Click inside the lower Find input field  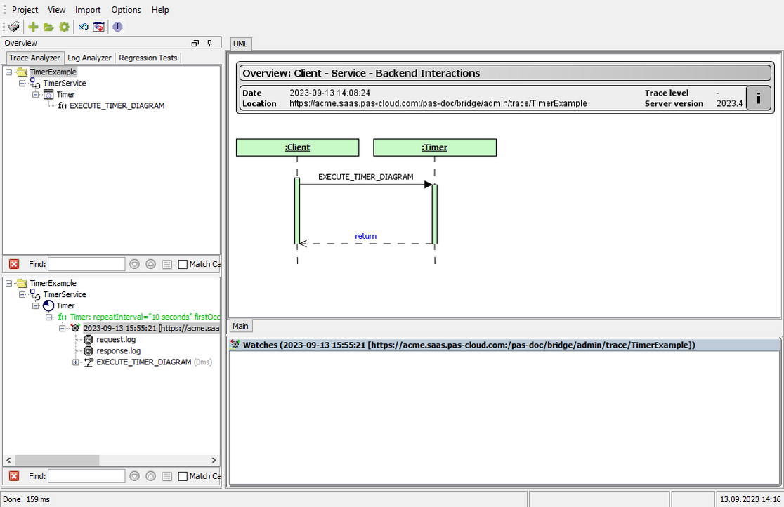pyautogui.click(x=86, y=475)
